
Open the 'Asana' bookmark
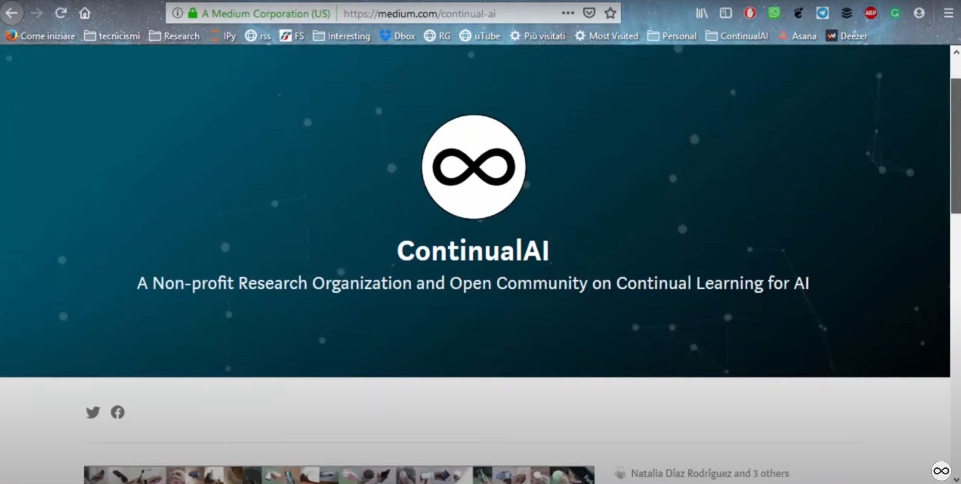[797, 36]
